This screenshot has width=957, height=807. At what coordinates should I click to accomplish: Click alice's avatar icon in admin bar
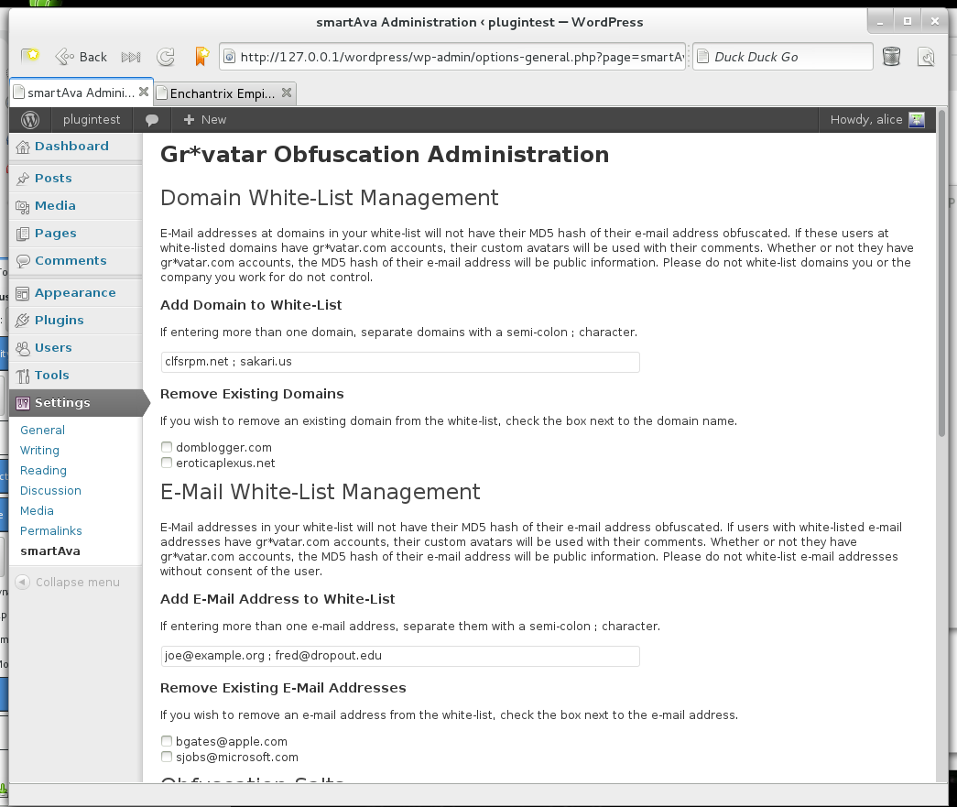coord(917,120)
